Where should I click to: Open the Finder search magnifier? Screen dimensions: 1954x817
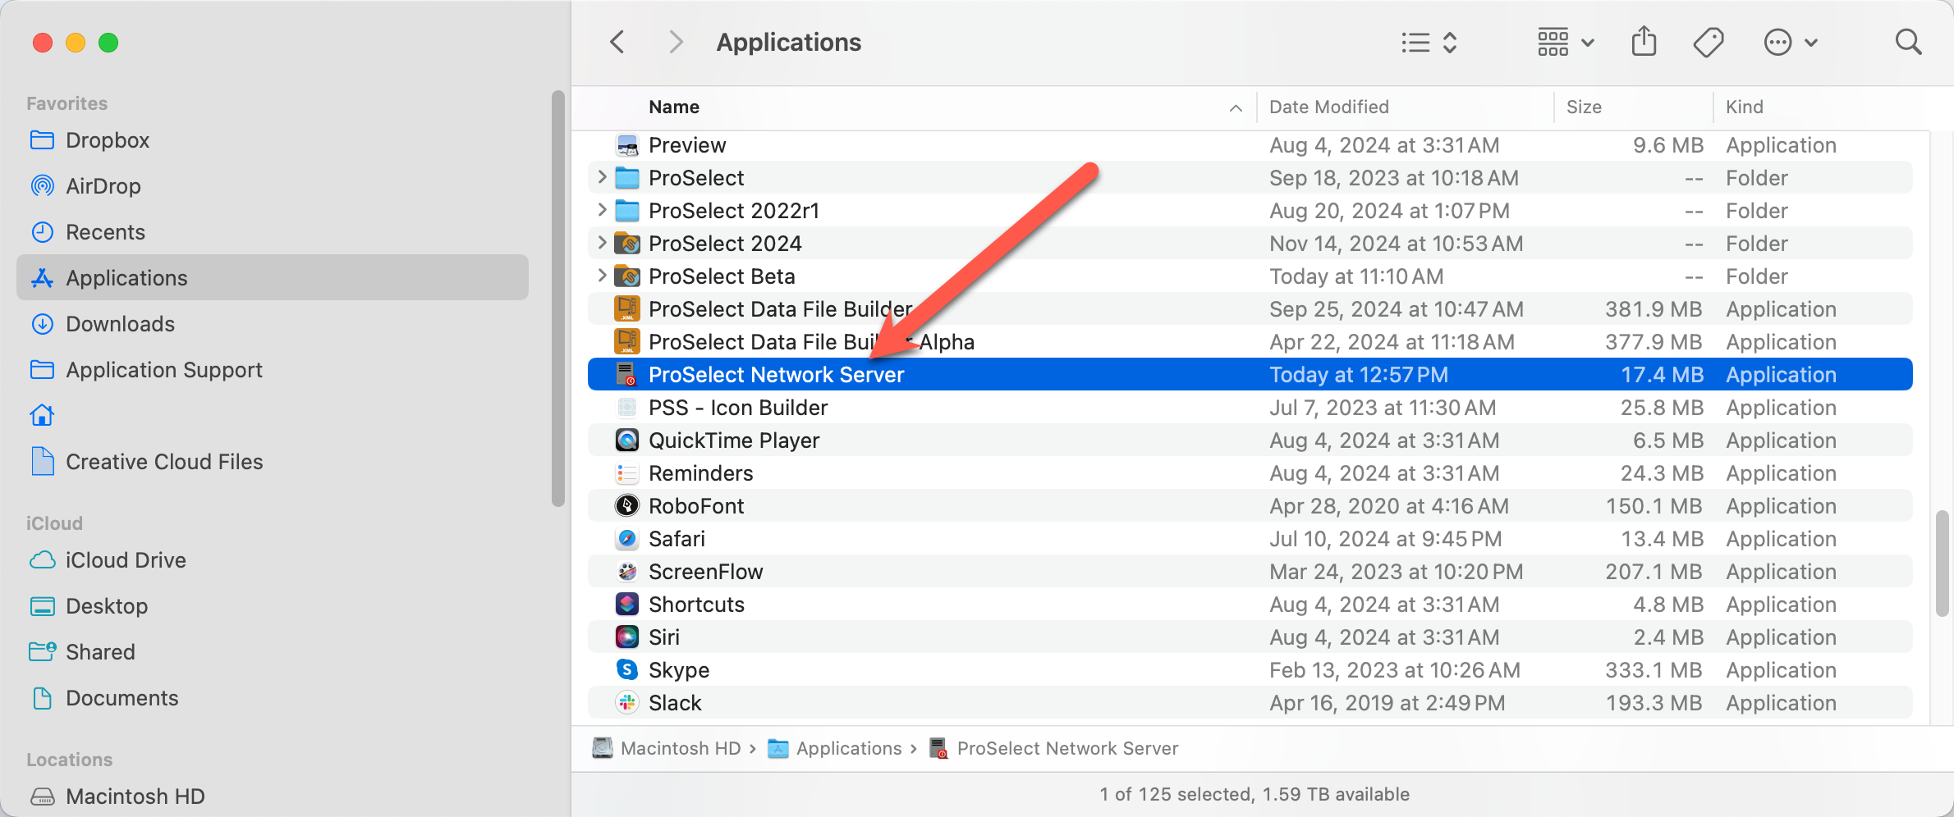(1908, 42)
